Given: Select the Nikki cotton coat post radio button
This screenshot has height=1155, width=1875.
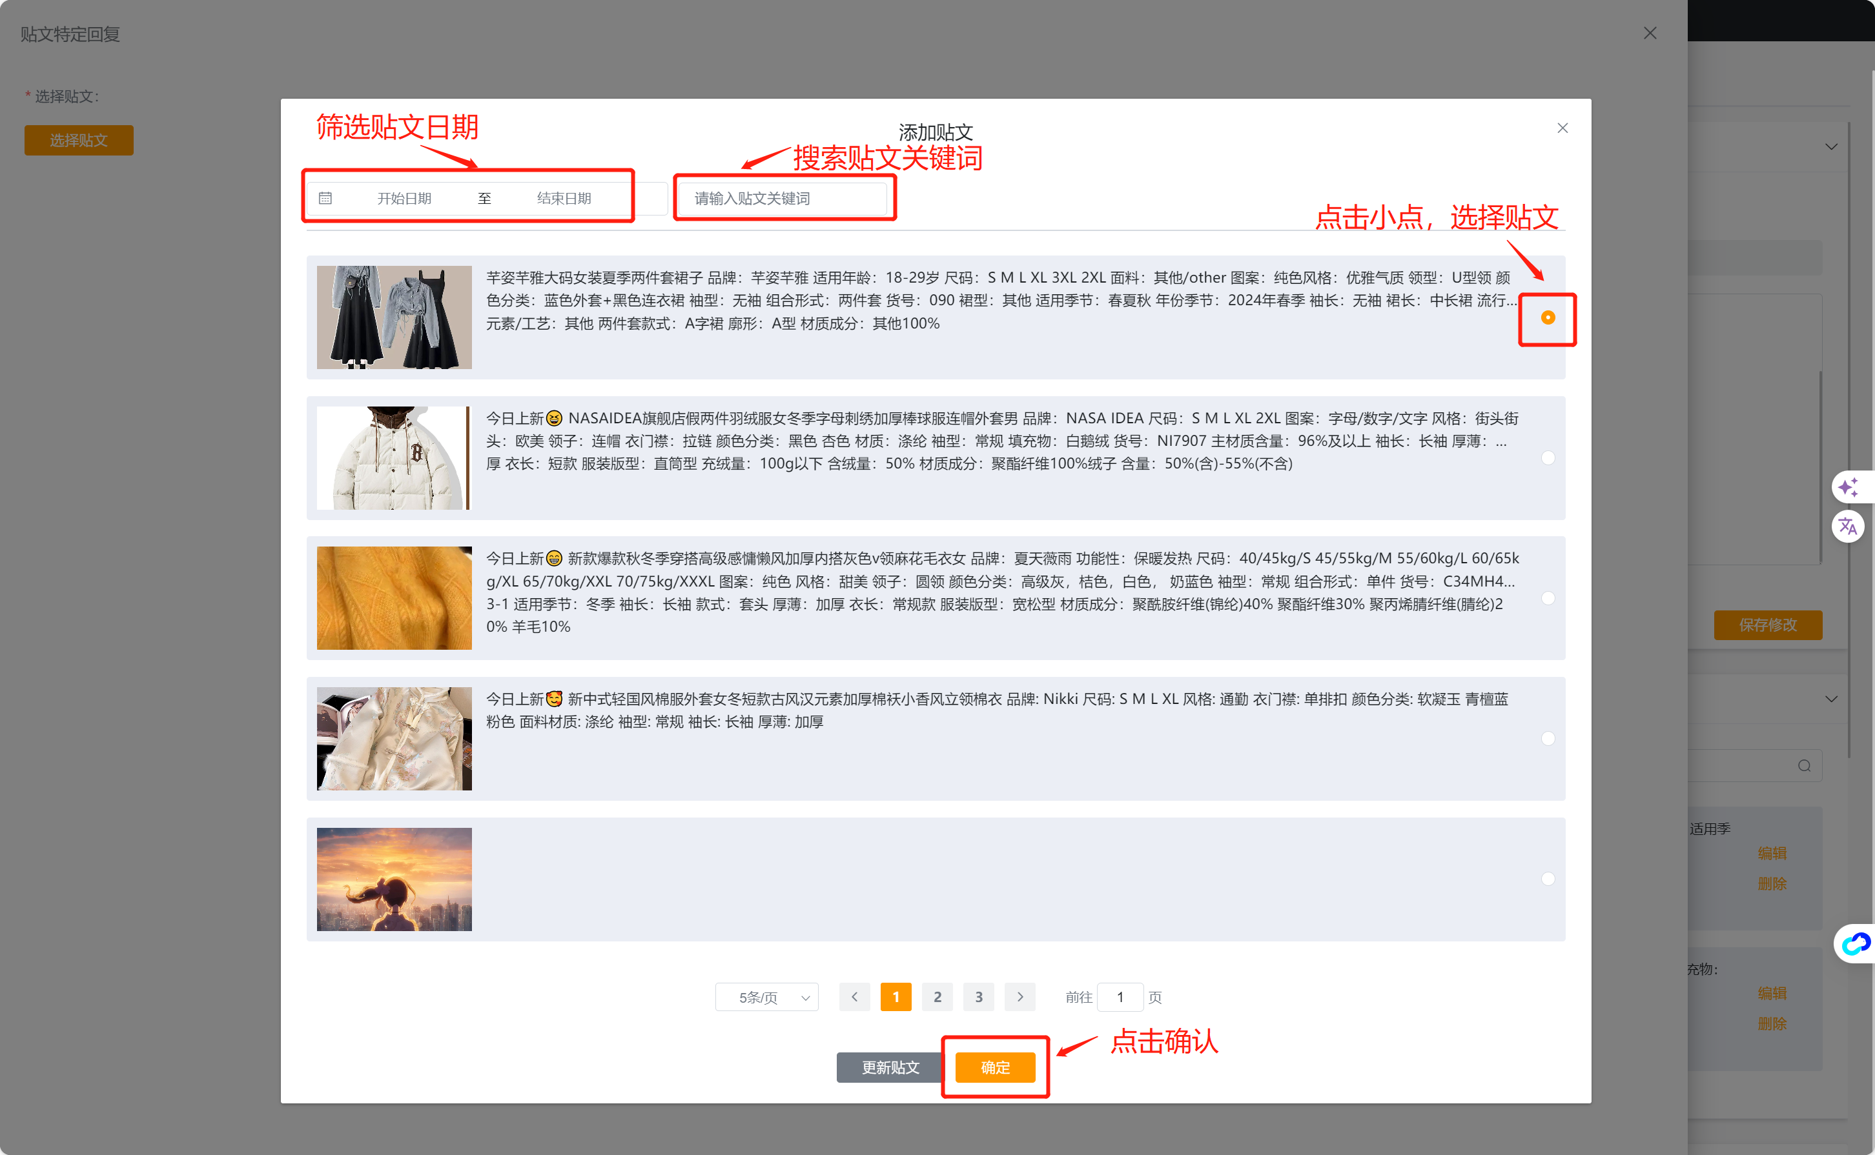Looking at the screenshot, I should tap(1548, 739).
